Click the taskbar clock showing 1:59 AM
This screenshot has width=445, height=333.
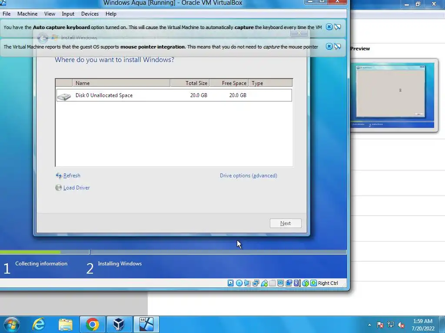coord(423,325)
